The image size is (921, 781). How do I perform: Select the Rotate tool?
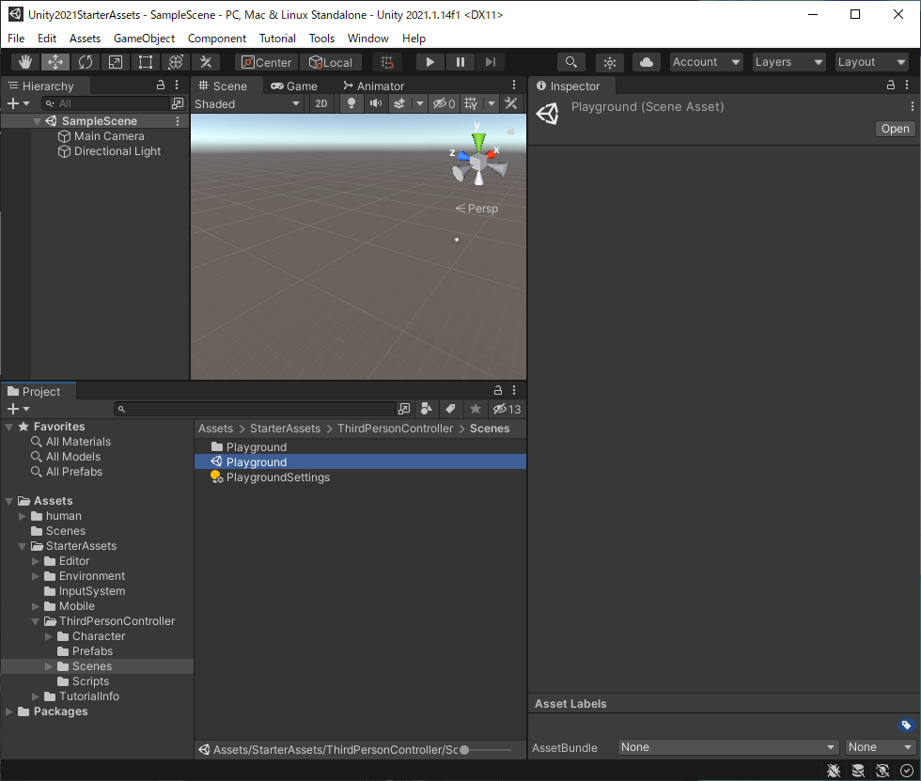click(85, 62)
